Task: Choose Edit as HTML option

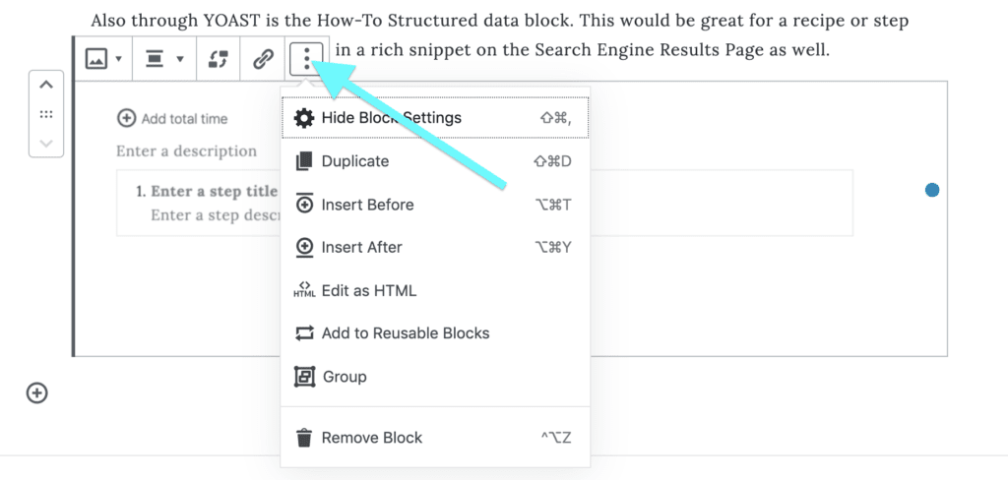Action: coord(435,290)
